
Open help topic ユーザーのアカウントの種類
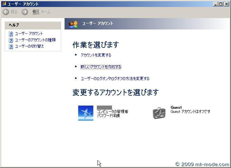click(35, 40)
